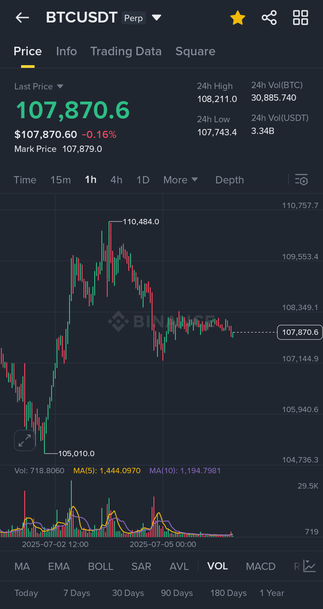
Task: Enable the MACD indicator
Action: click(261, 566)
